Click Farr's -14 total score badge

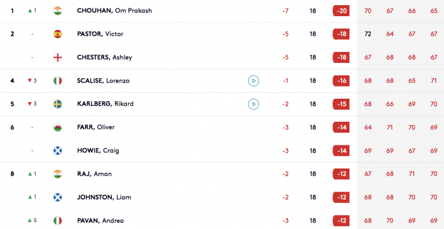pos(341,127)
